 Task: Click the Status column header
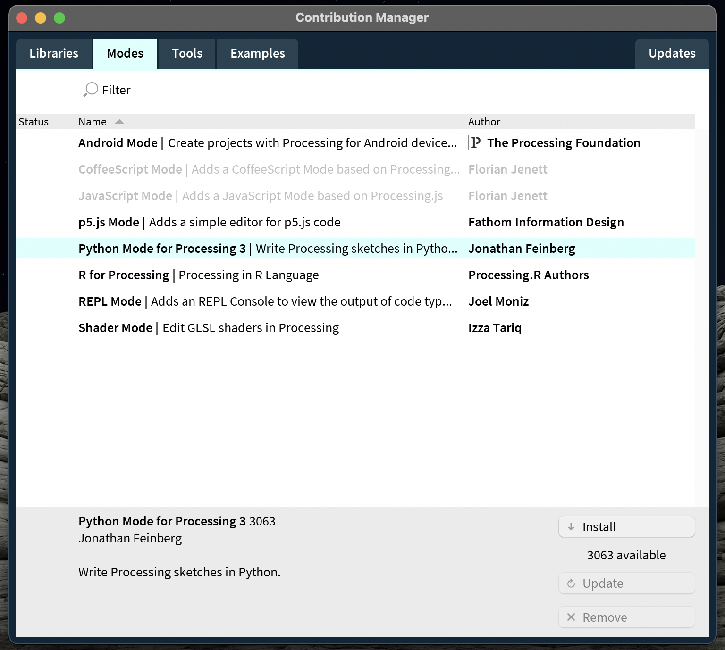point(34,122)
